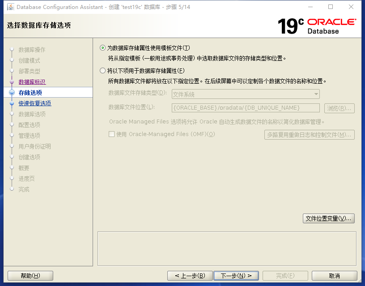
Task: Click the 概要 step in sidebar
Action: (x=24, y=168)
